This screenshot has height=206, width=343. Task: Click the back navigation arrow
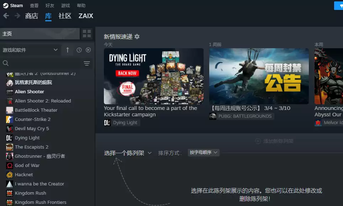(6, 16)
